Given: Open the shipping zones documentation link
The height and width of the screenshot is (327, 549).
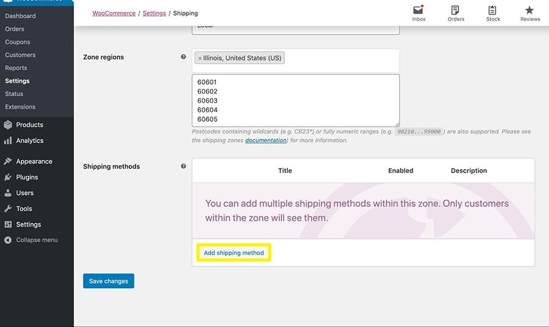Looking at the screenshot, I should point(265,140).
